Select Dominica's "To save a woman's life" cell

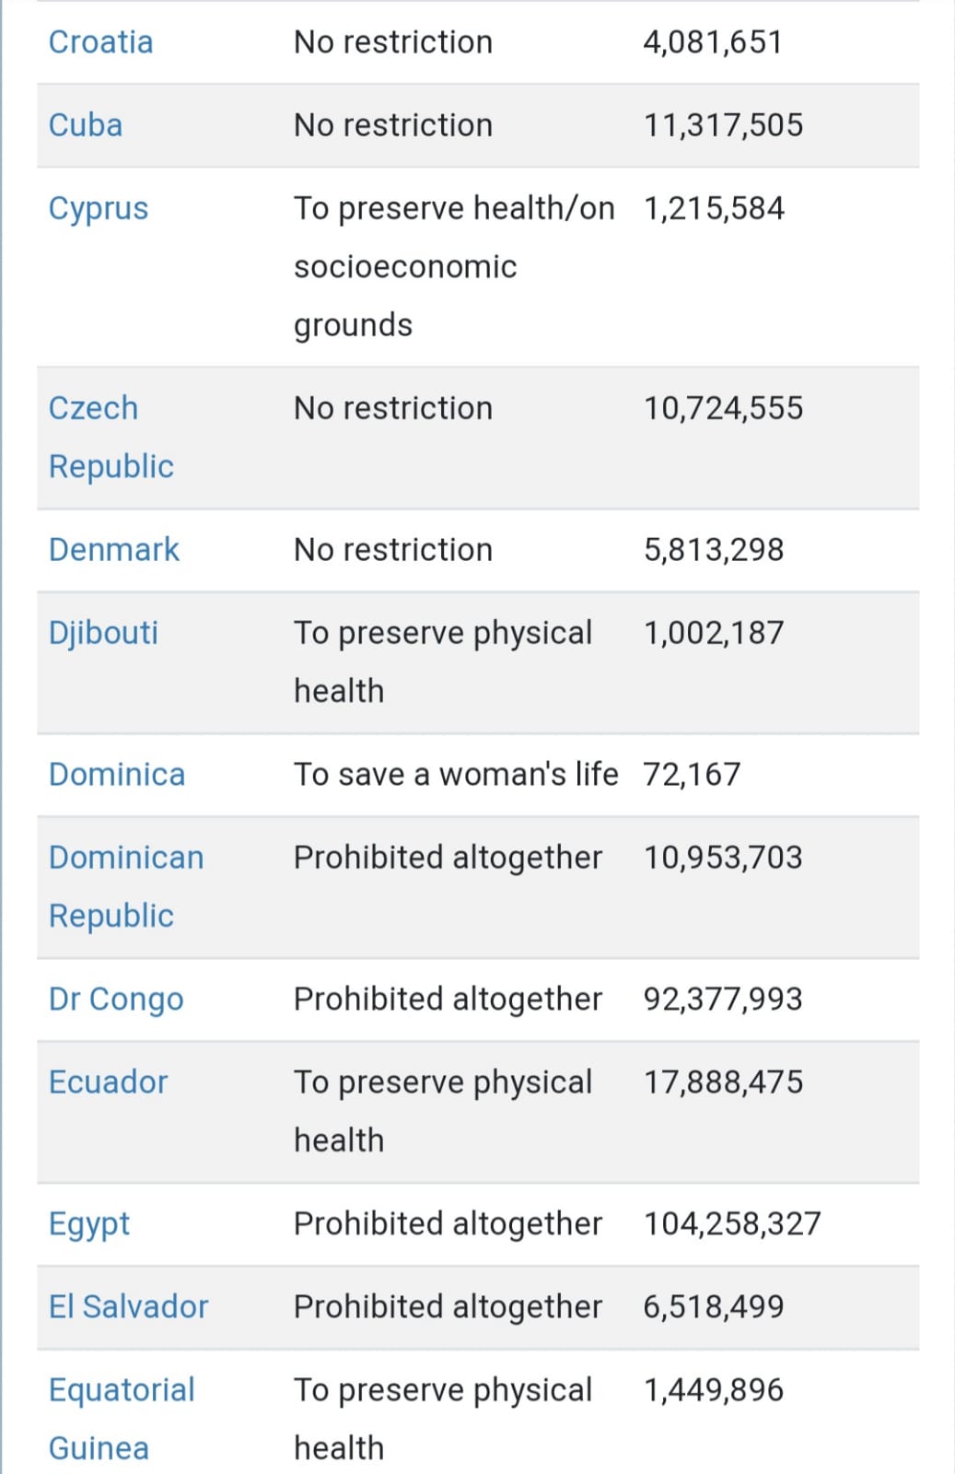[x=456, y=775]
